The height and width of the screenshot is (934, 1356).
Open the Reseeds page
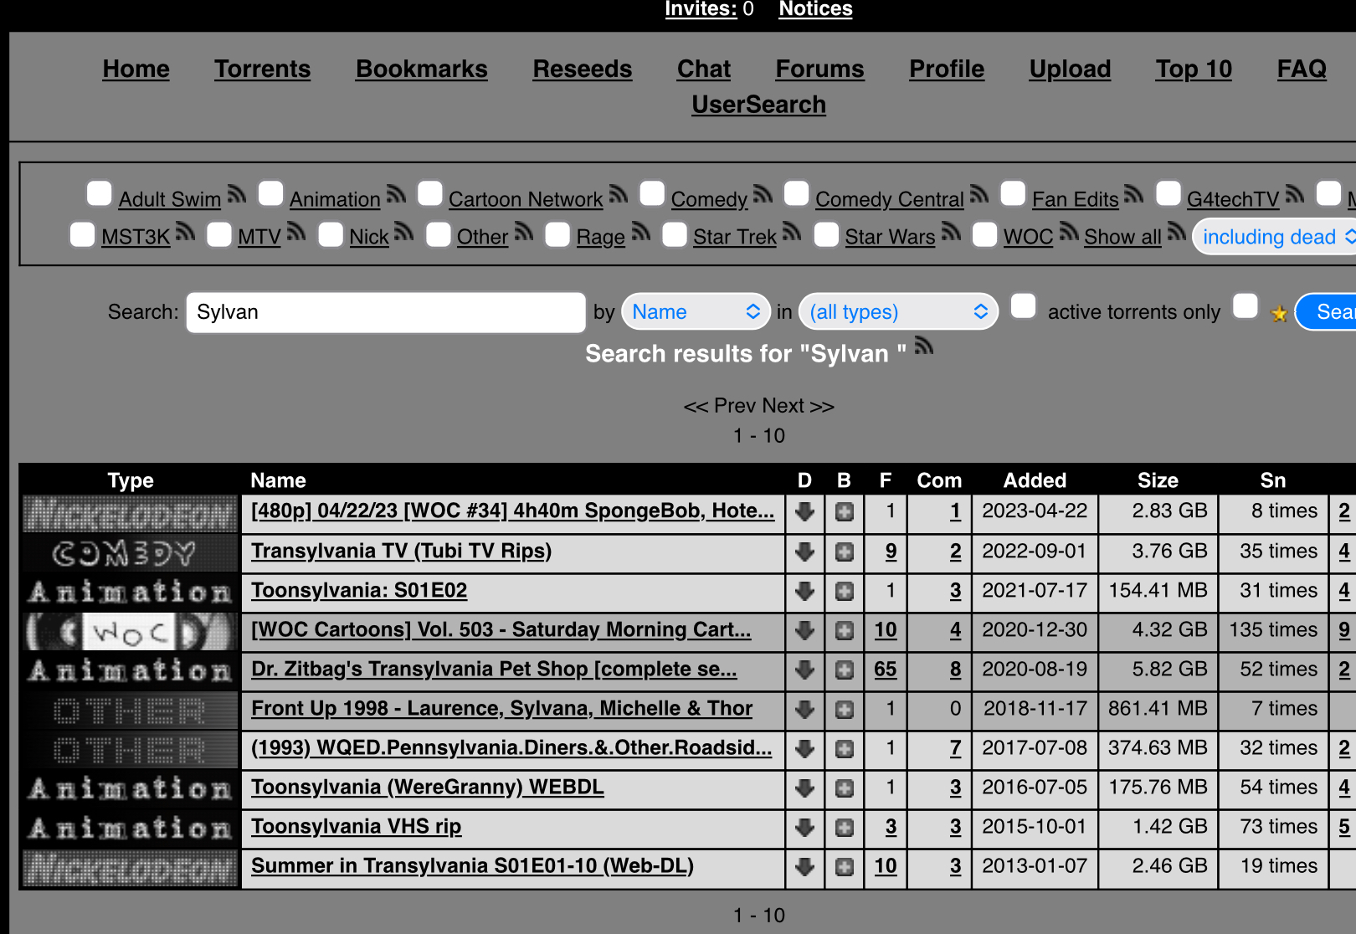tap(583, 69)
